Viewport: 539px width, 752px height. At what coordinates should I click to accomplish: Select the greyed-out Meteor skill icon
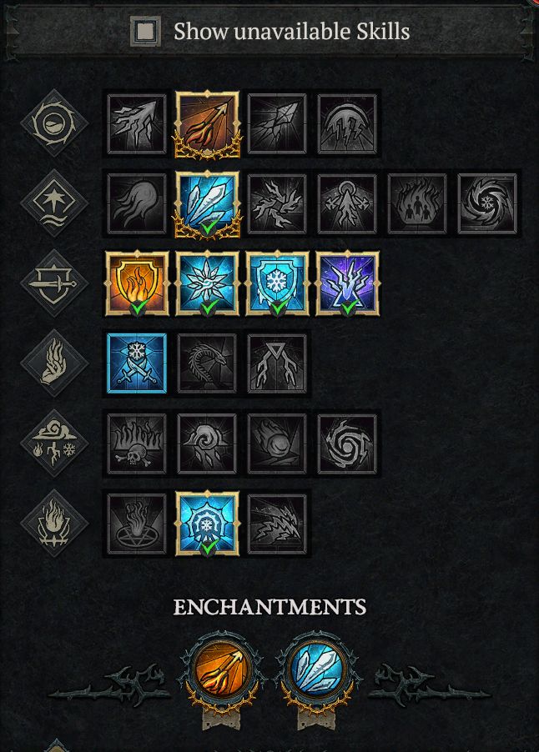click(277, 444)
